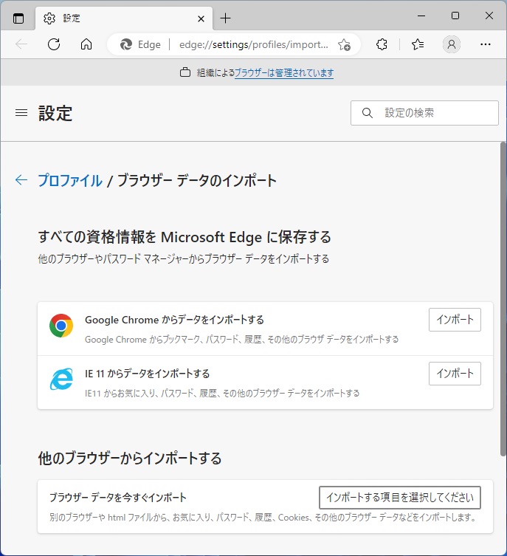Click 他のブラウザーからインポートする heading
The width and height of the screenshot is (507, 556).
click(130, 458)
